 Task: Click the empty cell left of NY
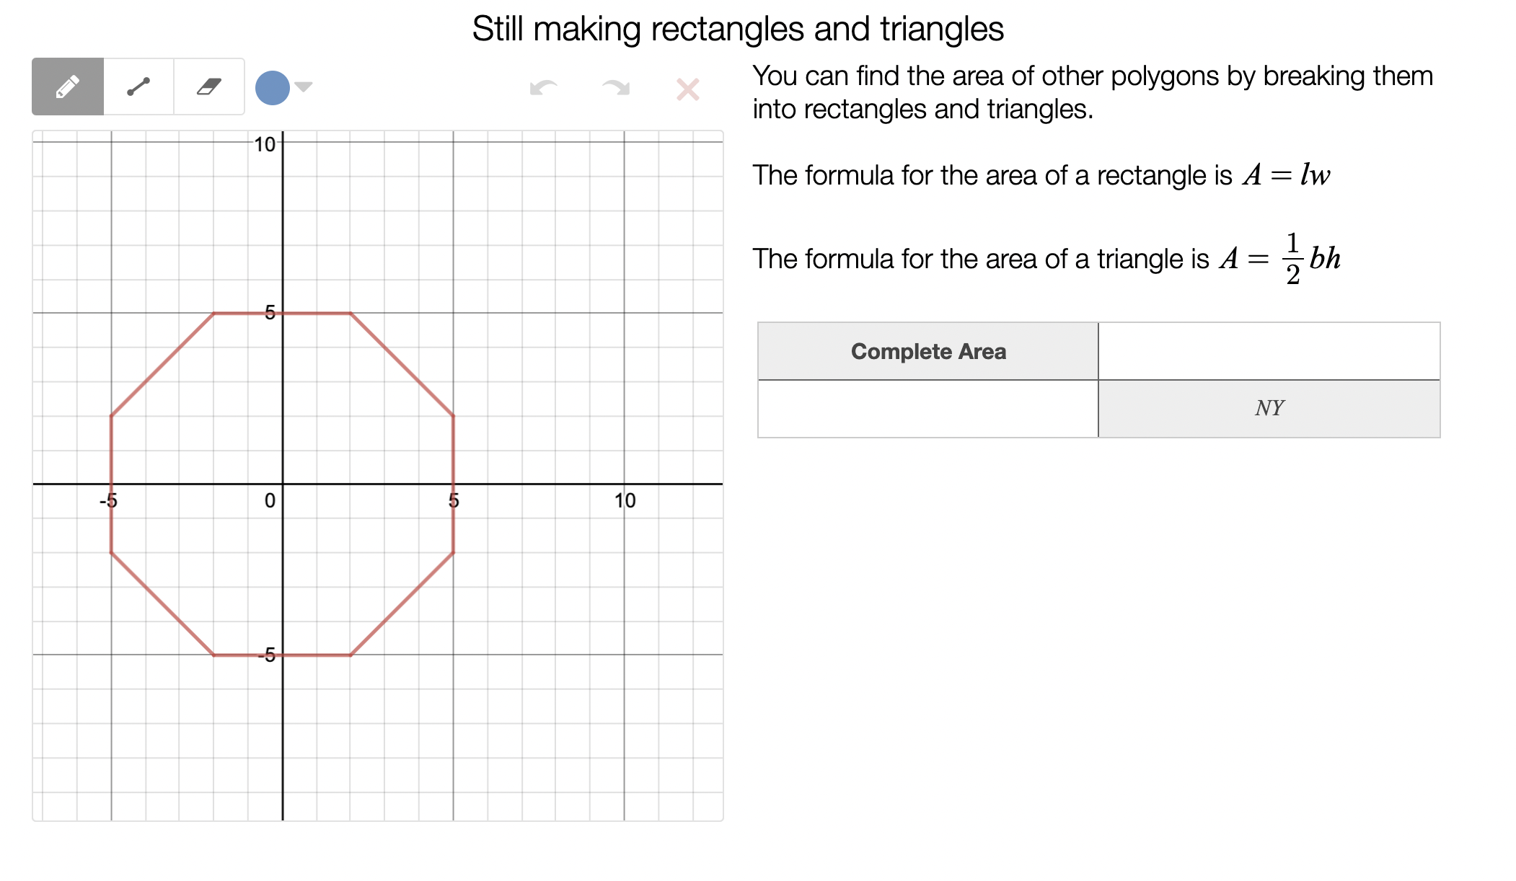coord(927,409)
